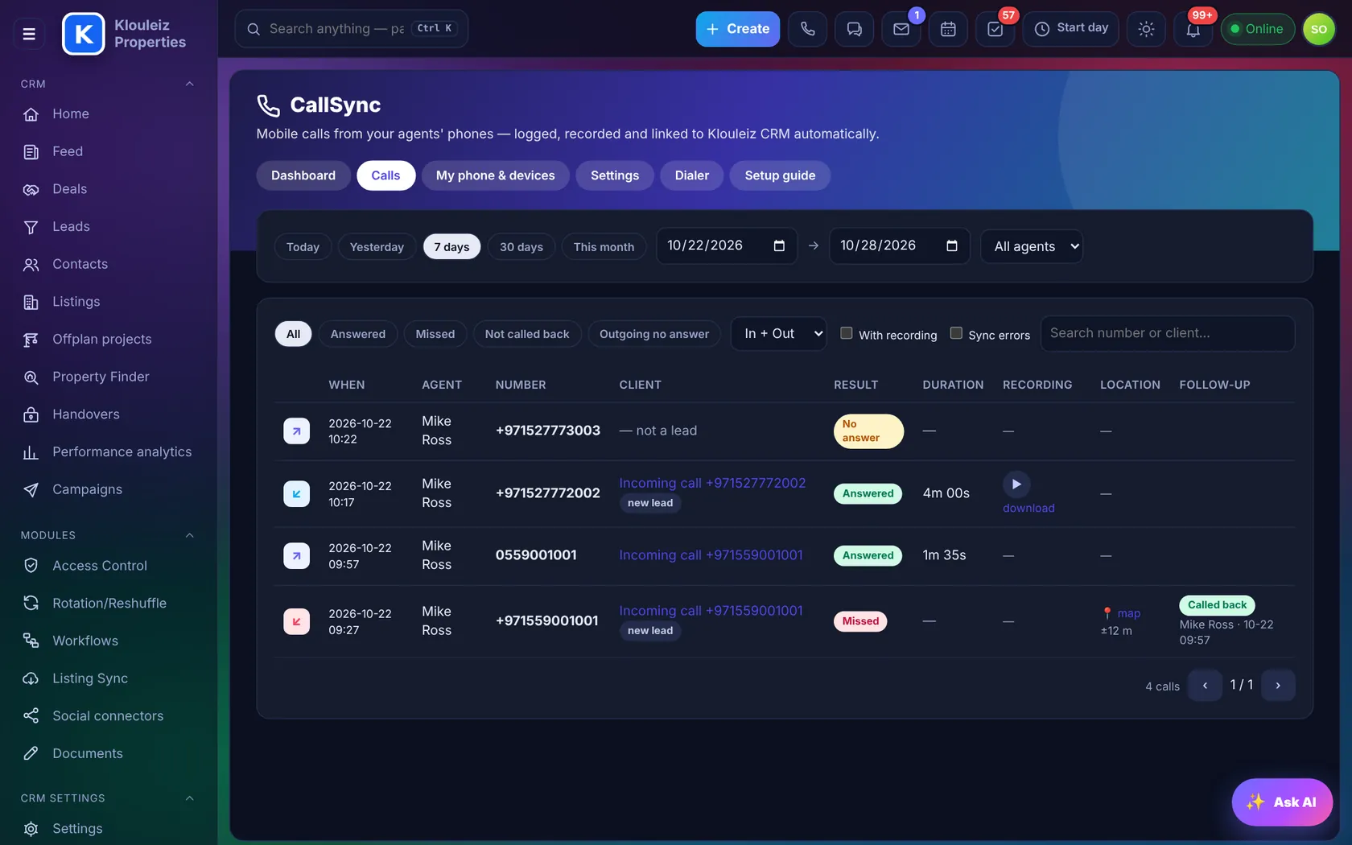This screenshot has width=1352, height=845.
Task: Enable the Sync errors checkbox
Action: point(956,333)
